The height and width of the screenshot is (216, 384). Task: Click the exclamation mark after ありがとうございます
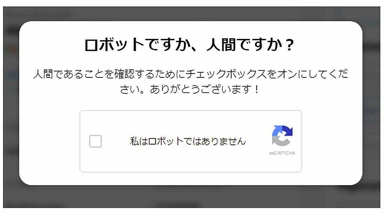coord(256,89)
